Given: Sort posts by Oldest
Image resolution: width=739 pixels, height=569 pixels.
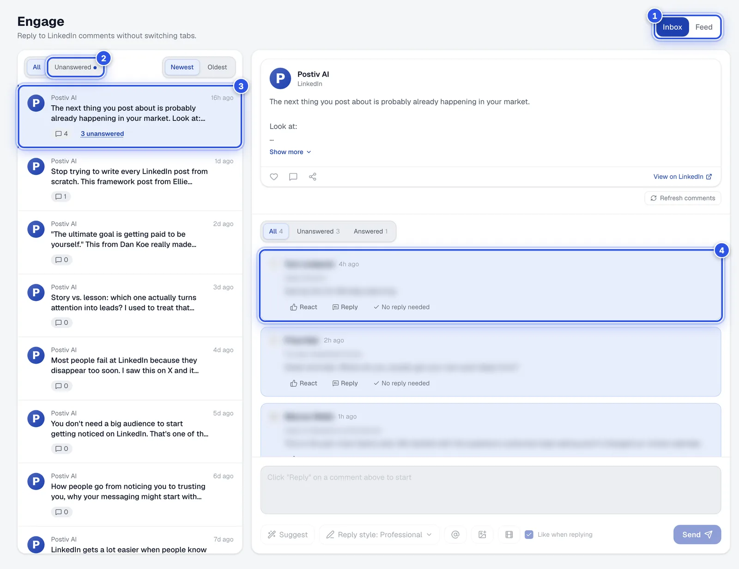Looking at the screenshot, I should click(x=217, y=67).
